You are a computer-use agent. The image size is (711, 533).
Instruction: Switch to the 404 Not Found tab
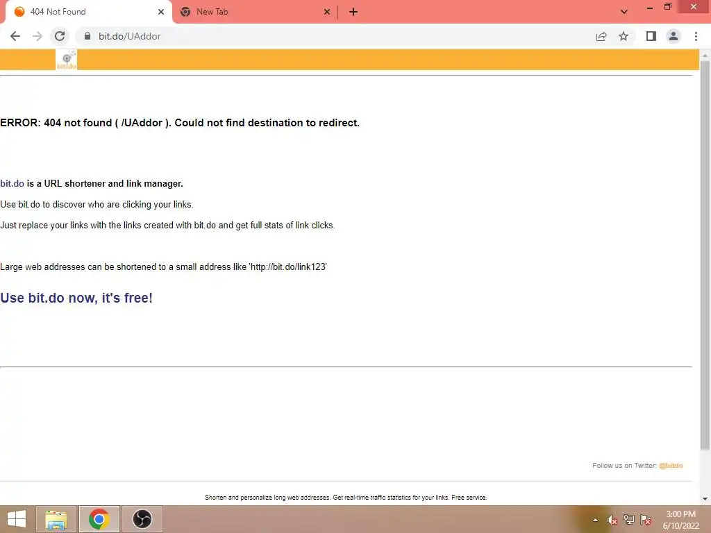(x=88, y=12)
